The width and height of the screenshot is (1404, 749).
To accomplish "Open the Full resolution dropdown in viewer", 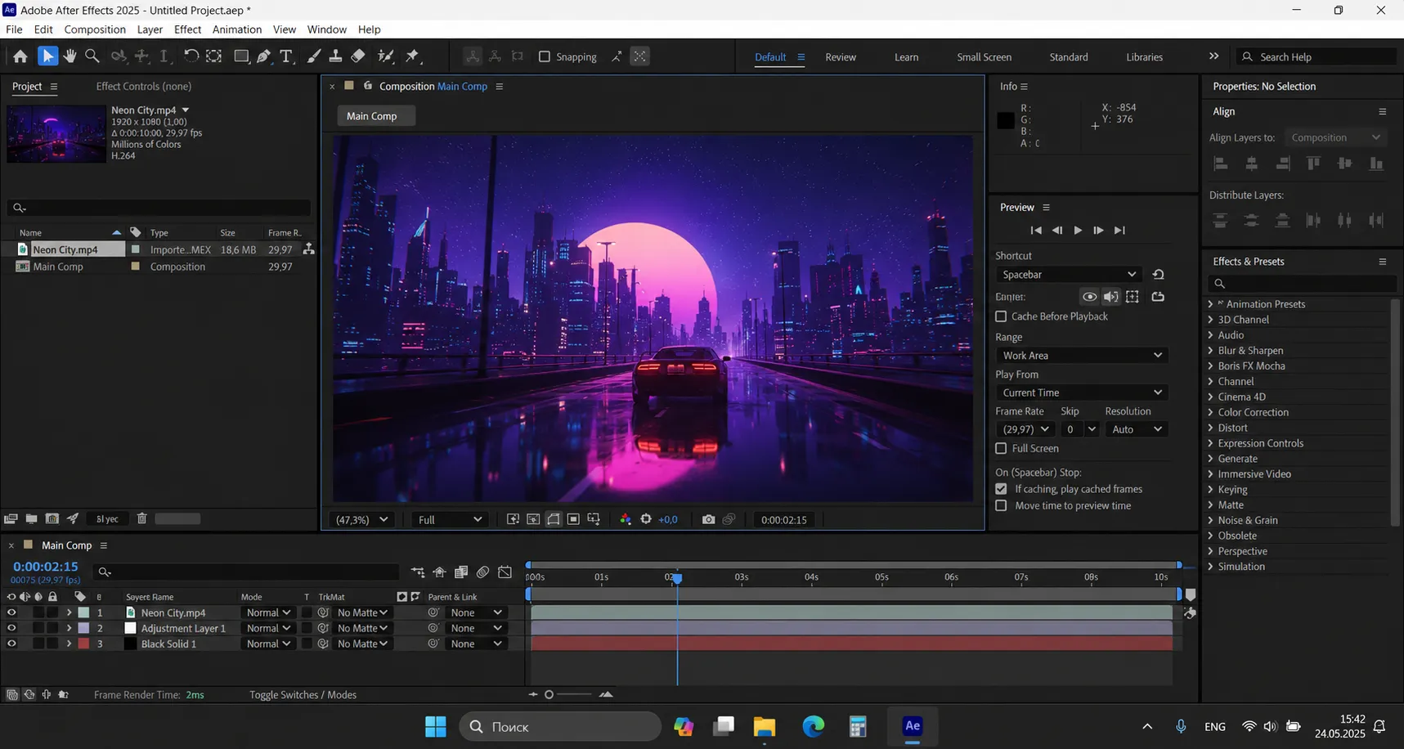I will coord(450,519).
